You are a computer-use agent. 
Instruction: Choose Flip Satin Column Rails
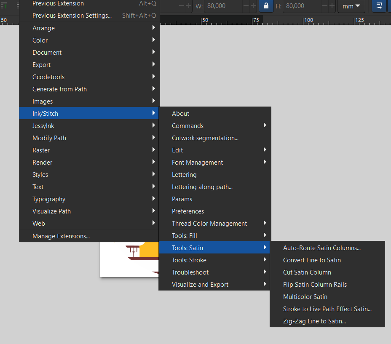tap(327, 285)
